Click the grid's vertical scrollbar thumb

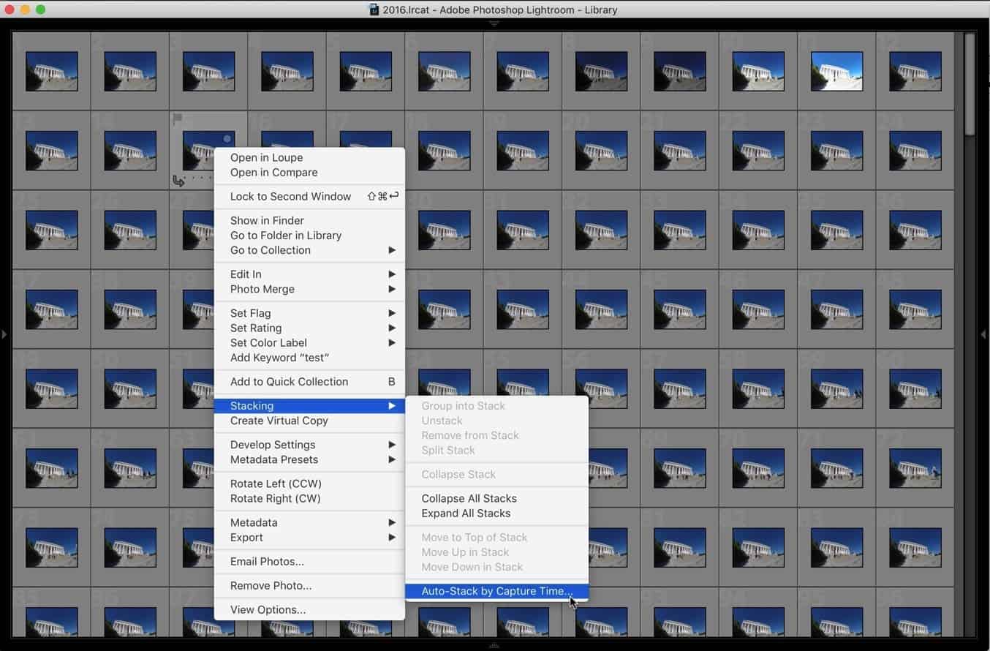970,84
